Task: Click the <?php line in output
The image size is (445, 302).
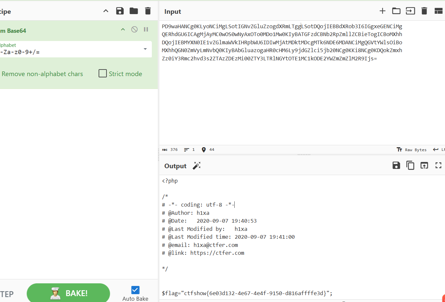Action: (170, 181)
